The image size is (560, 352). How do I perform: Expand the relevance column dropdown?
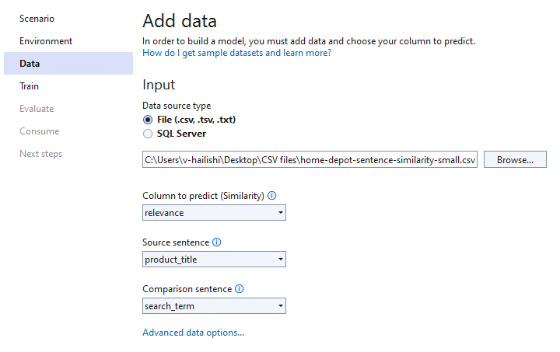pyautogui.click(x=214, y=213)
